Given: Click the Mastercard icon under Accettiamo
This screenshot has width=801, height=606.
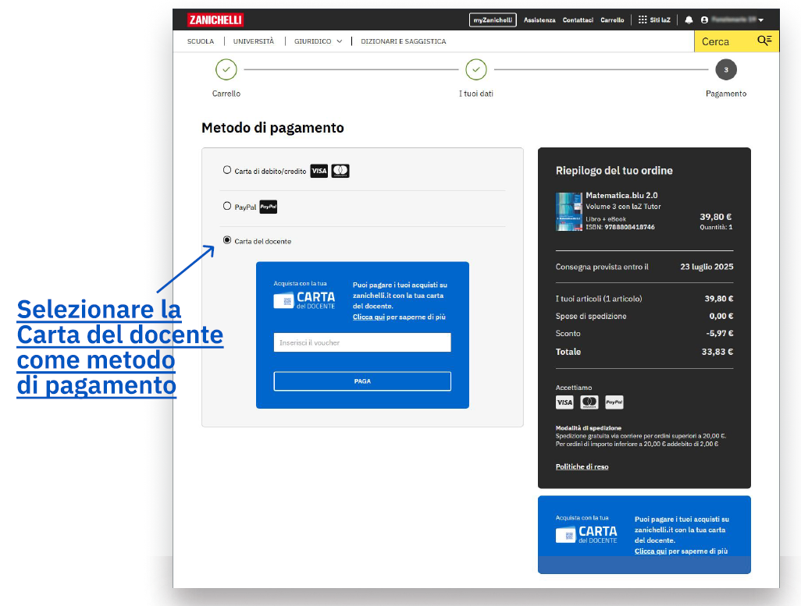Looking at the screenshot, I should click(589, 402).
